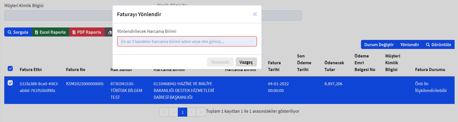
Task: Go to next page of results
Action: (192, 112)
